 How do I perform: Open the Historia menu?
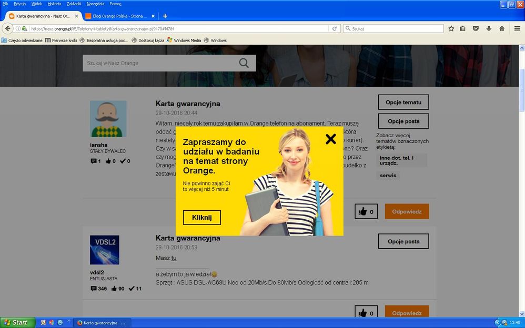(x=54, y=4)
